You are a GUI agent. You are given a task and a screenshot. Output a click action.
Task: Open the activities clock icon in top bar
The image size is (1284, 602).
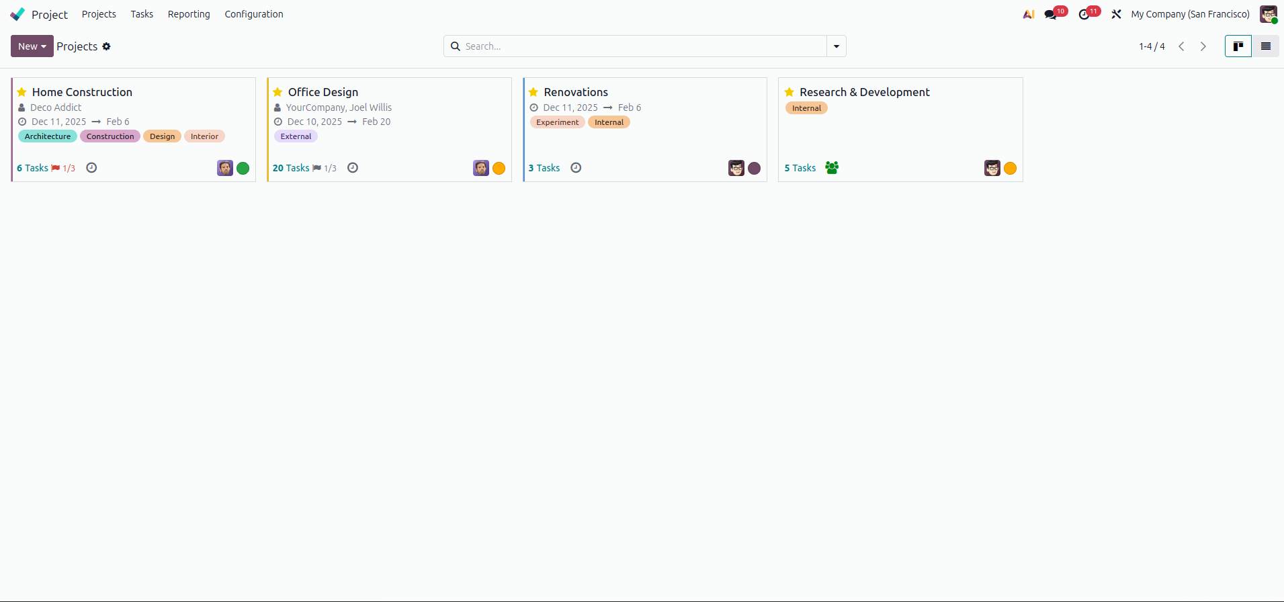click(x=1084, y=14)
